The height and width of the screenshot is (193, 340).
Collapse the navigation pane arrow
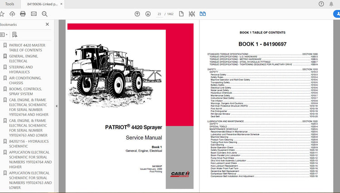pyautogui.click(x=57, y=106)
